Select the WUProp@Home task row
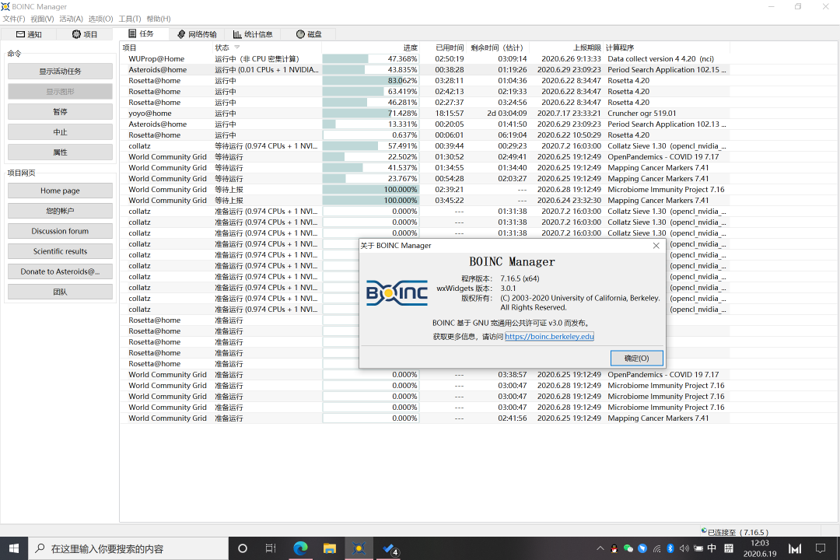This screenshot has height=560, width=840. tap(425, 59)
